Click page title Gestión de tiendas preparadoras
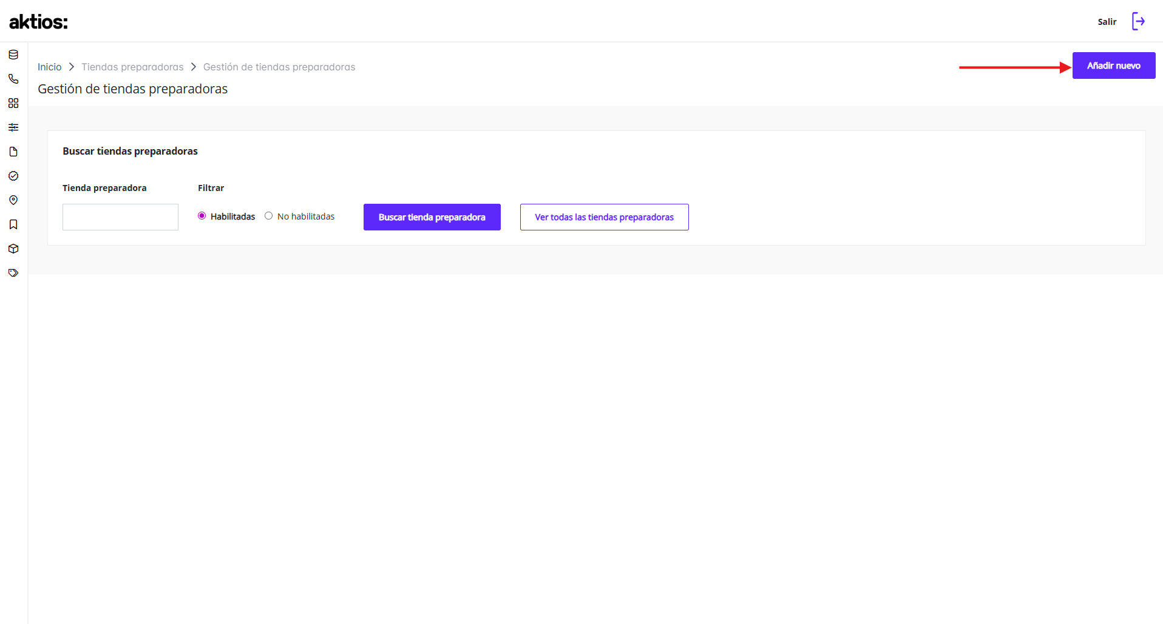Viewport: 1163px width, 624px height. pos(133,89)
